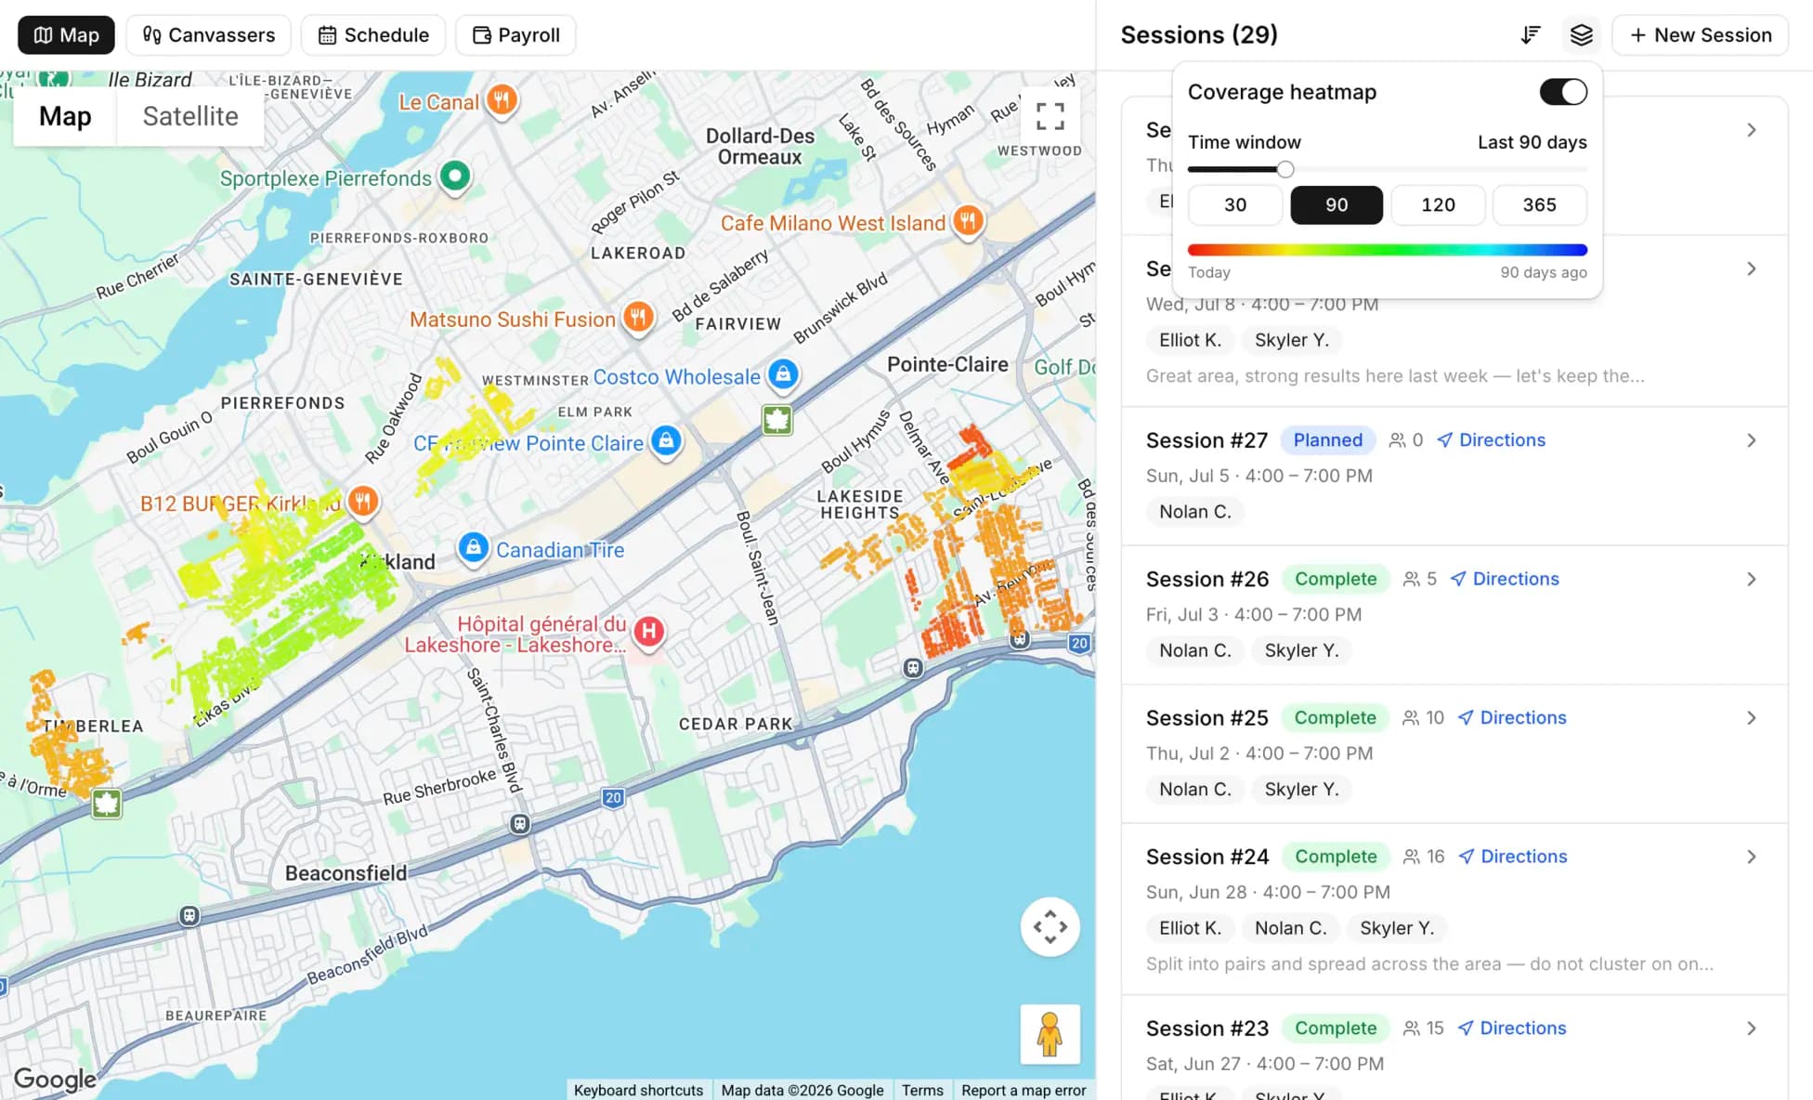Click the B12 Burger Kirkland pin
This screenshot has width=1813, height=1100.
[x=363, y=502]
